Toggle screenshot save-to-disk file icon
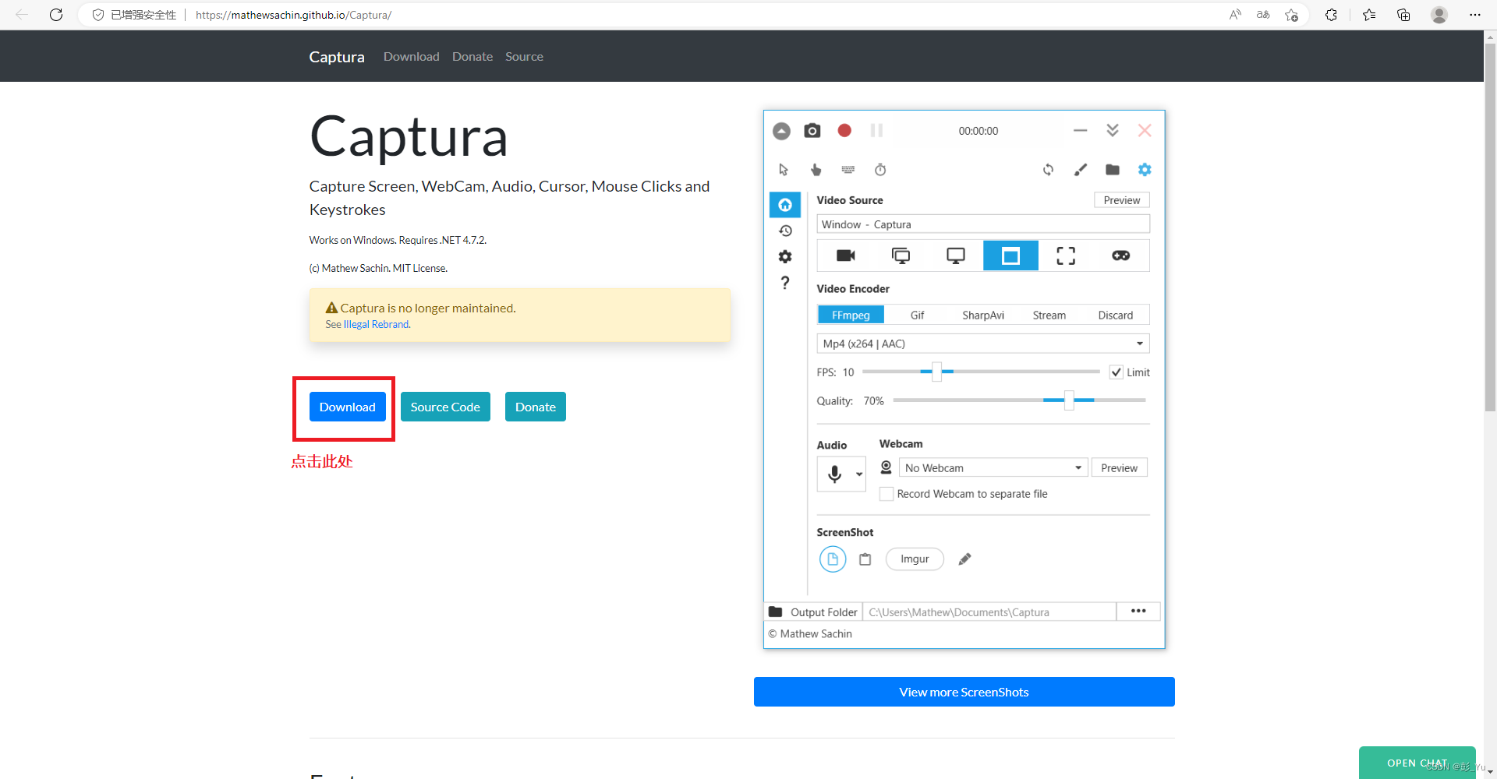 (833, 559)
